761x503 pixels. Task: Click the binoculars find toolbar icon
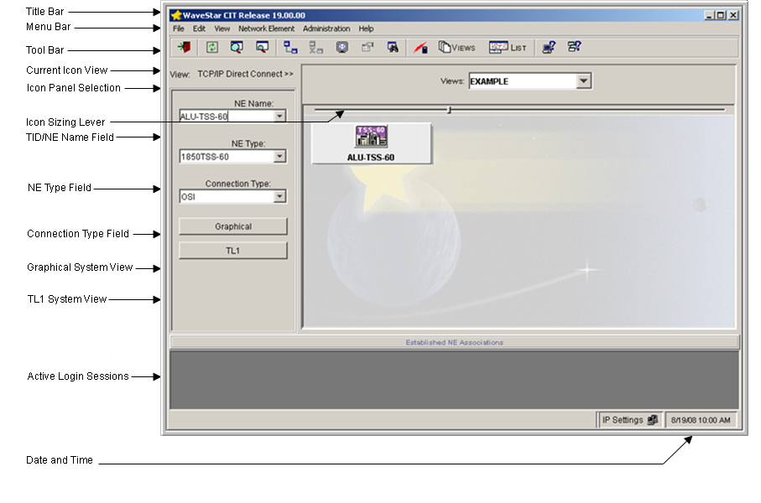click(x=393, y=48)
